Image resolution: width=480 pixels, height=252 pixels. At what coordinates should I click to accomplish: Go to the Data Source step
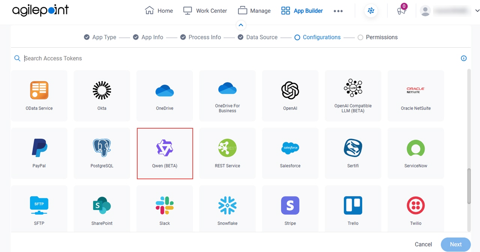[258, 37]
